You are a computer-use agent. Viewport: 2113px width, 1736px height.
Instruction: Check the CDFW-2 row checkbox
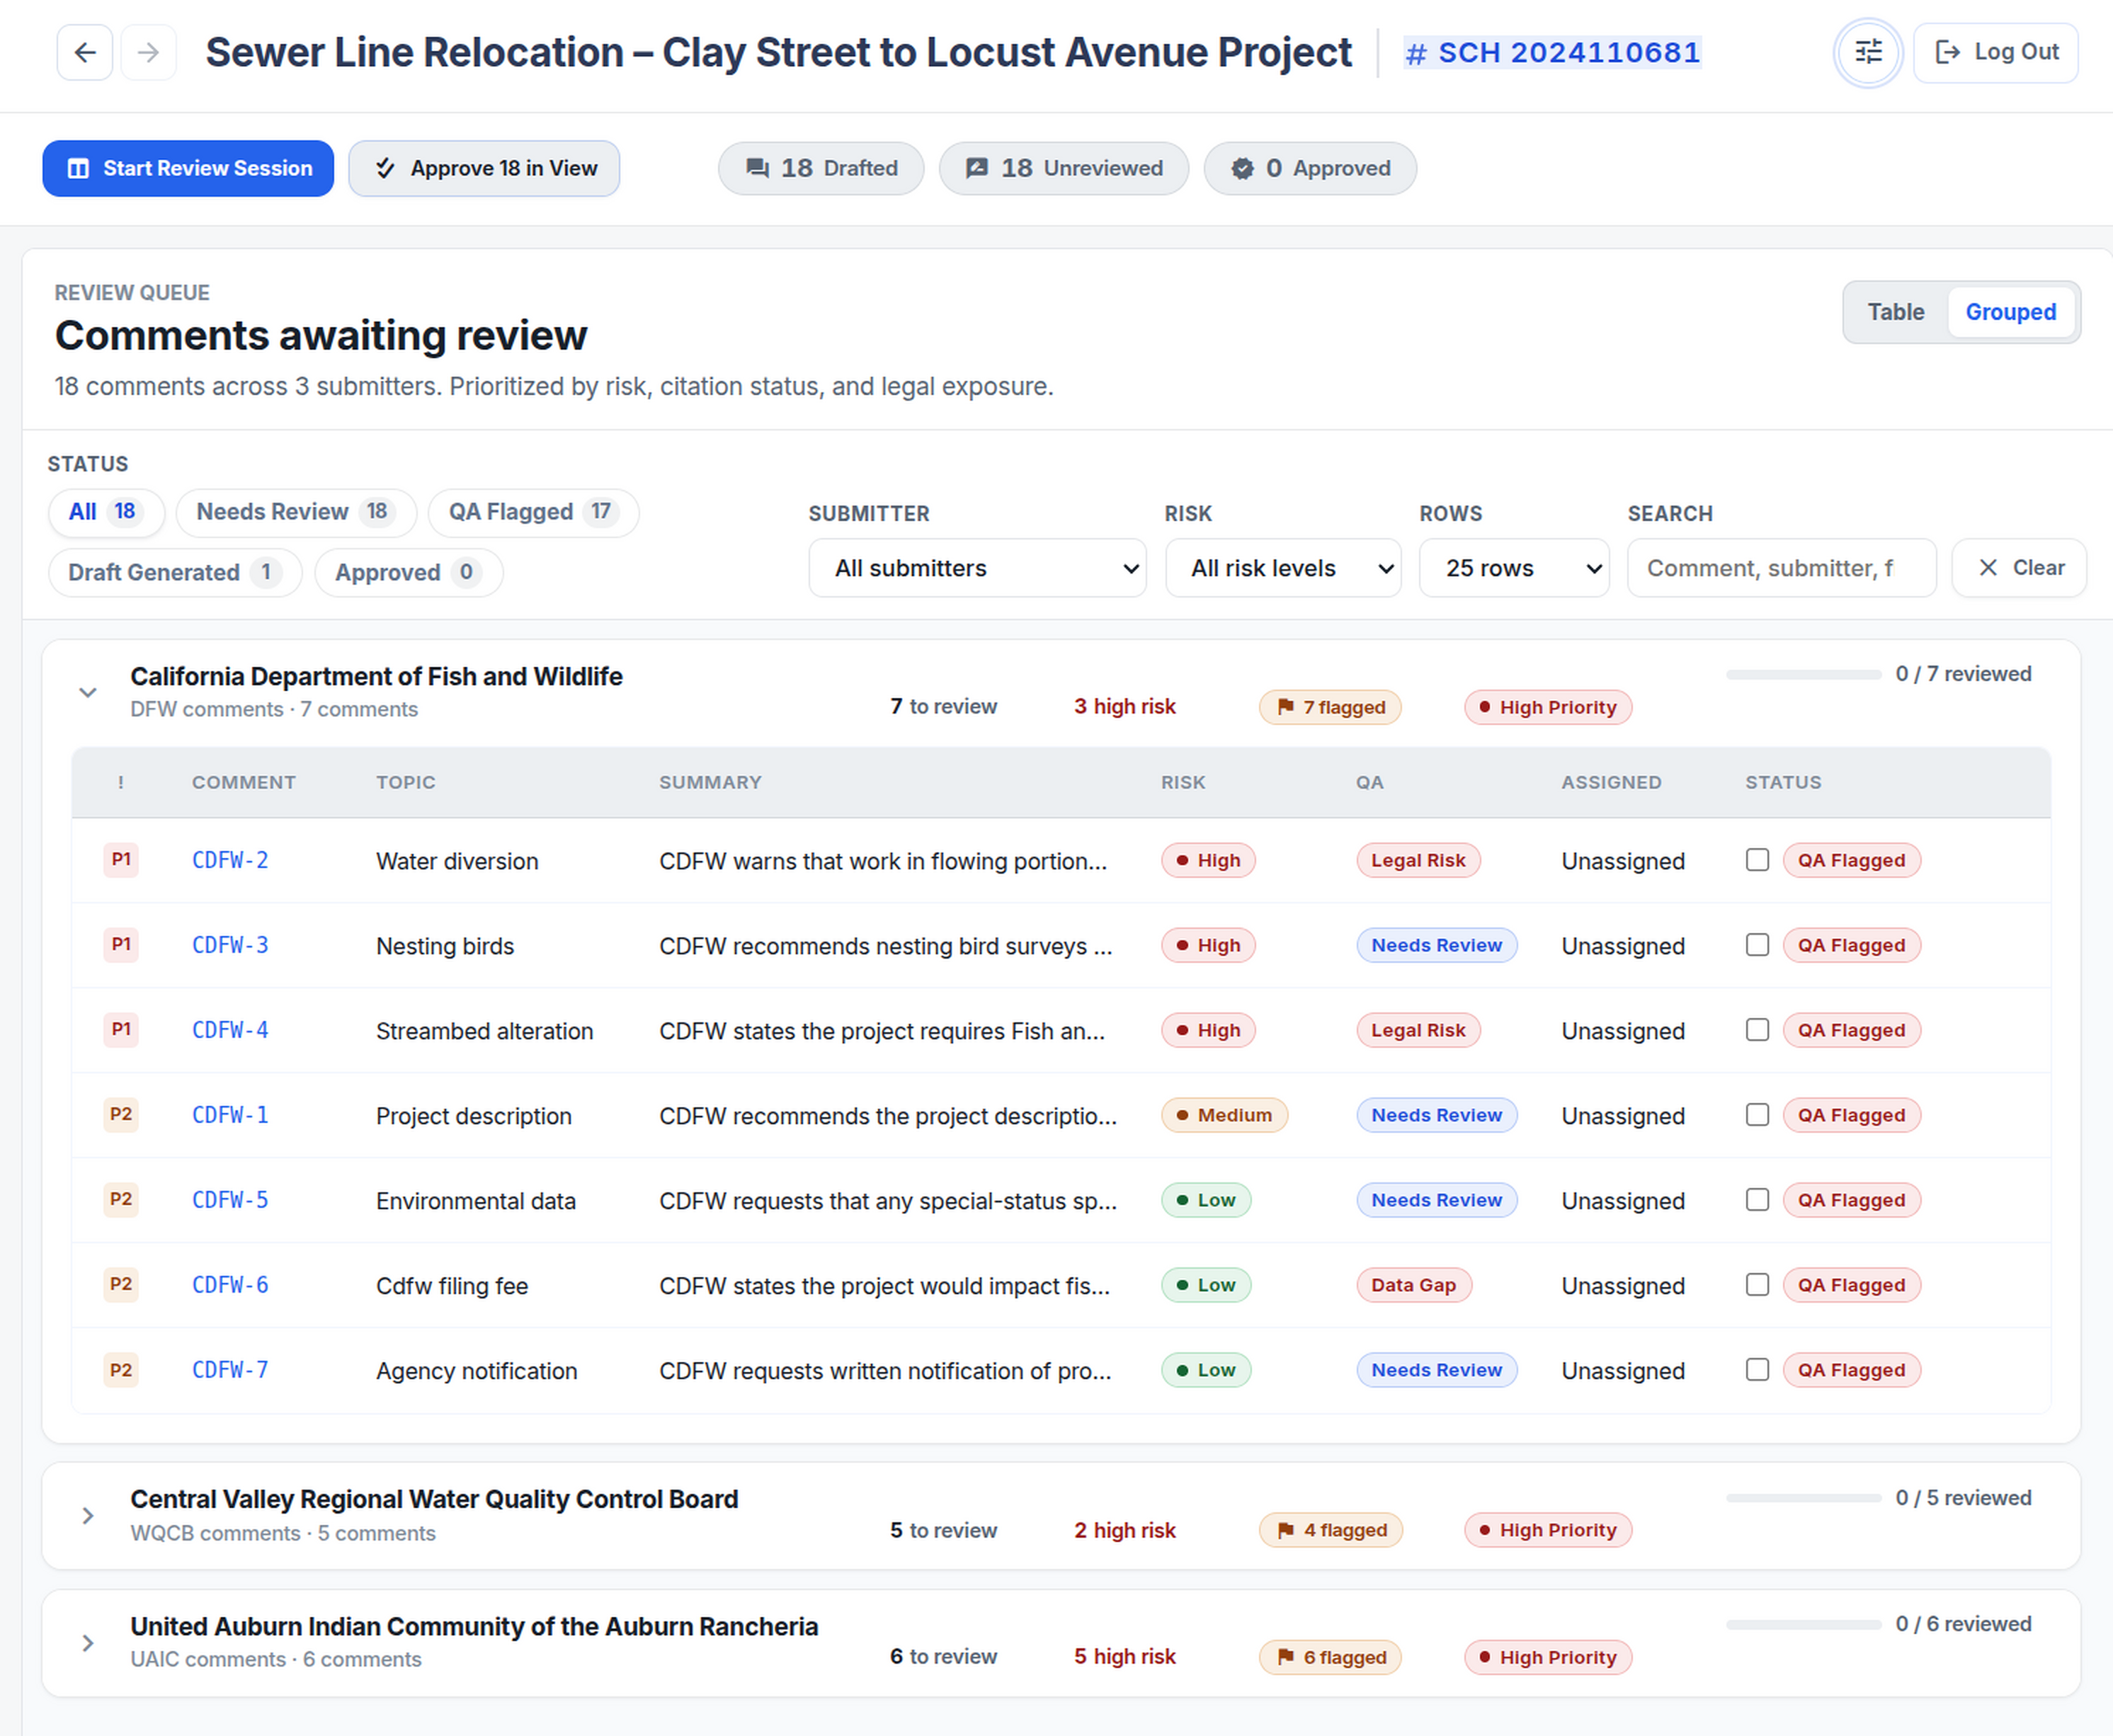1757,860
